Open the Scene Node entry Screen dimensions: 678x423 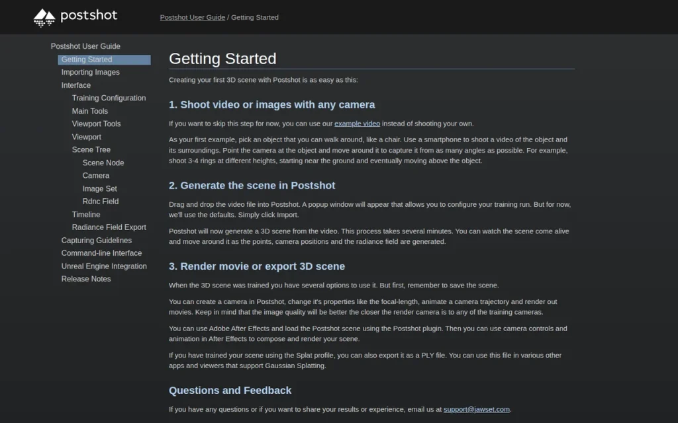coord(103,163)
